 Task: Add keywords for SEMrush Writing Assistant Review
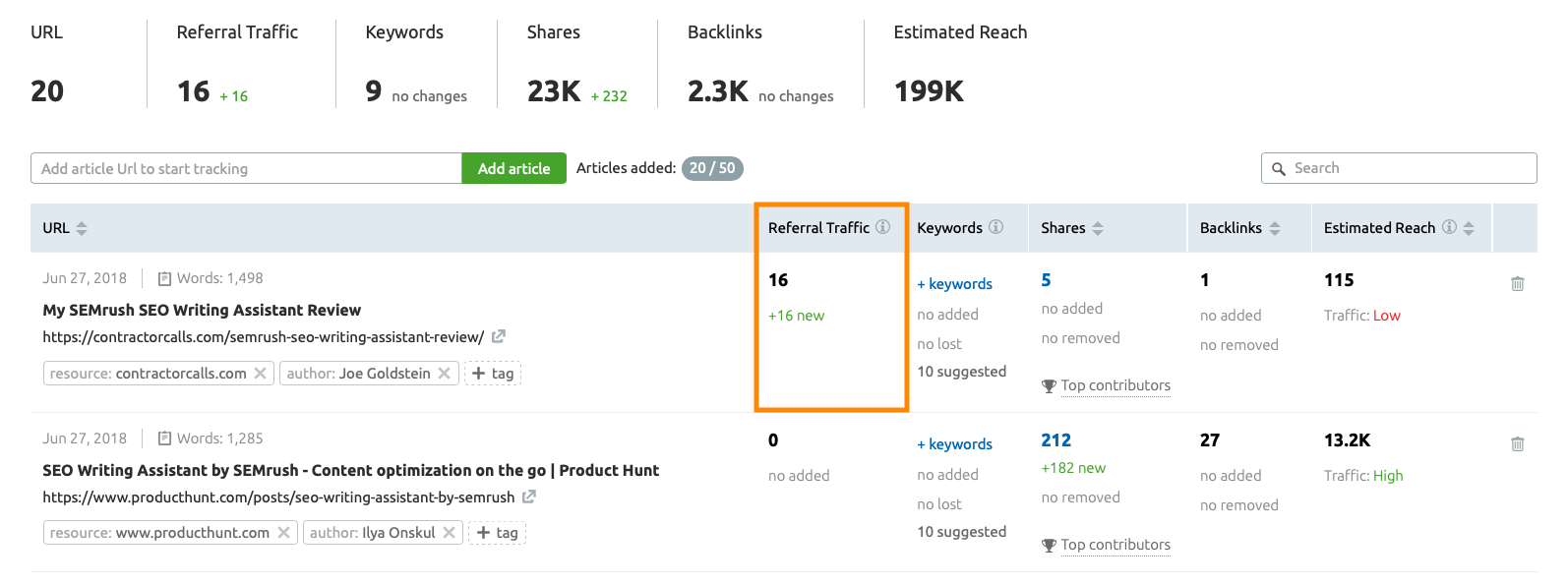[x=954, y=284]
